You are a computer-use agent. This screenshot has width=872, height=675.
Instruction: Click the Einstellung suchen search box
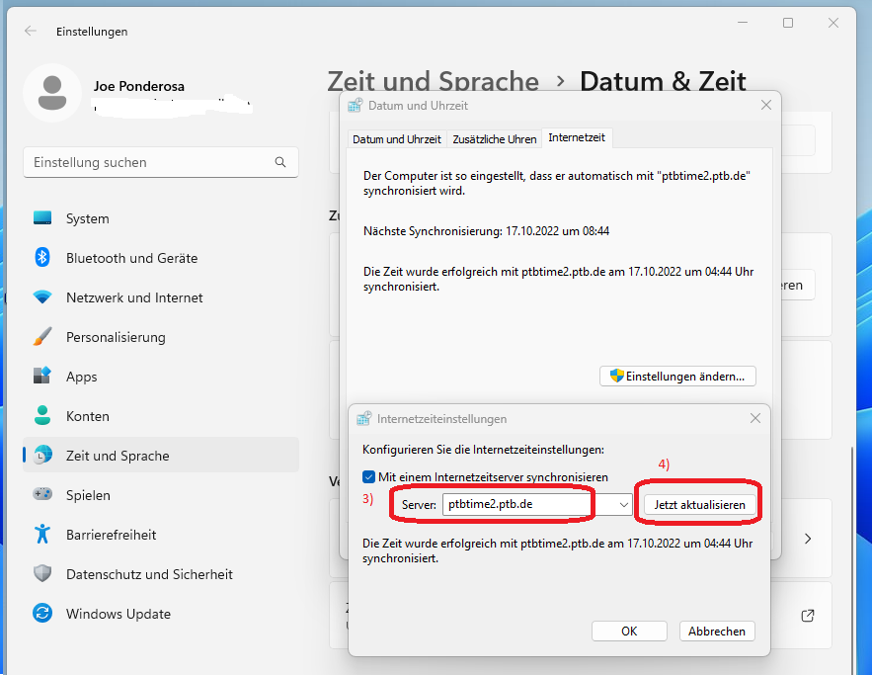(161, 162)
